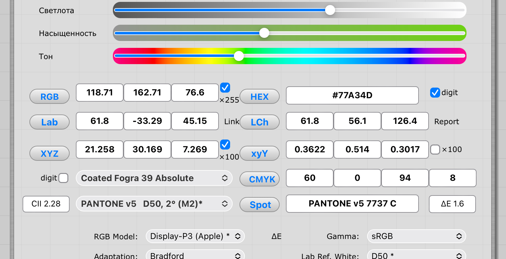Open the Coated Fogra 39 Absolute dropdown
Screen dimensions: 506x259
pos(154,178)
